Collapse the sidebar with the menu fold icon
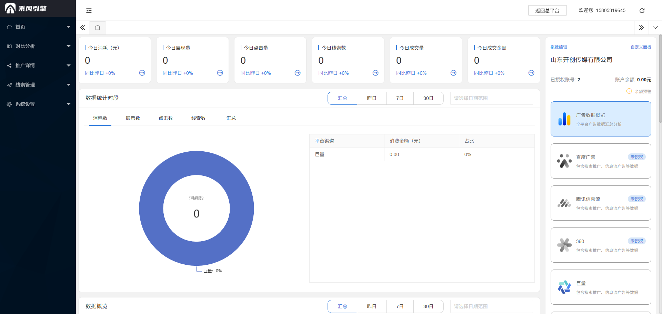The image size is (662, 314). point(89,11)
